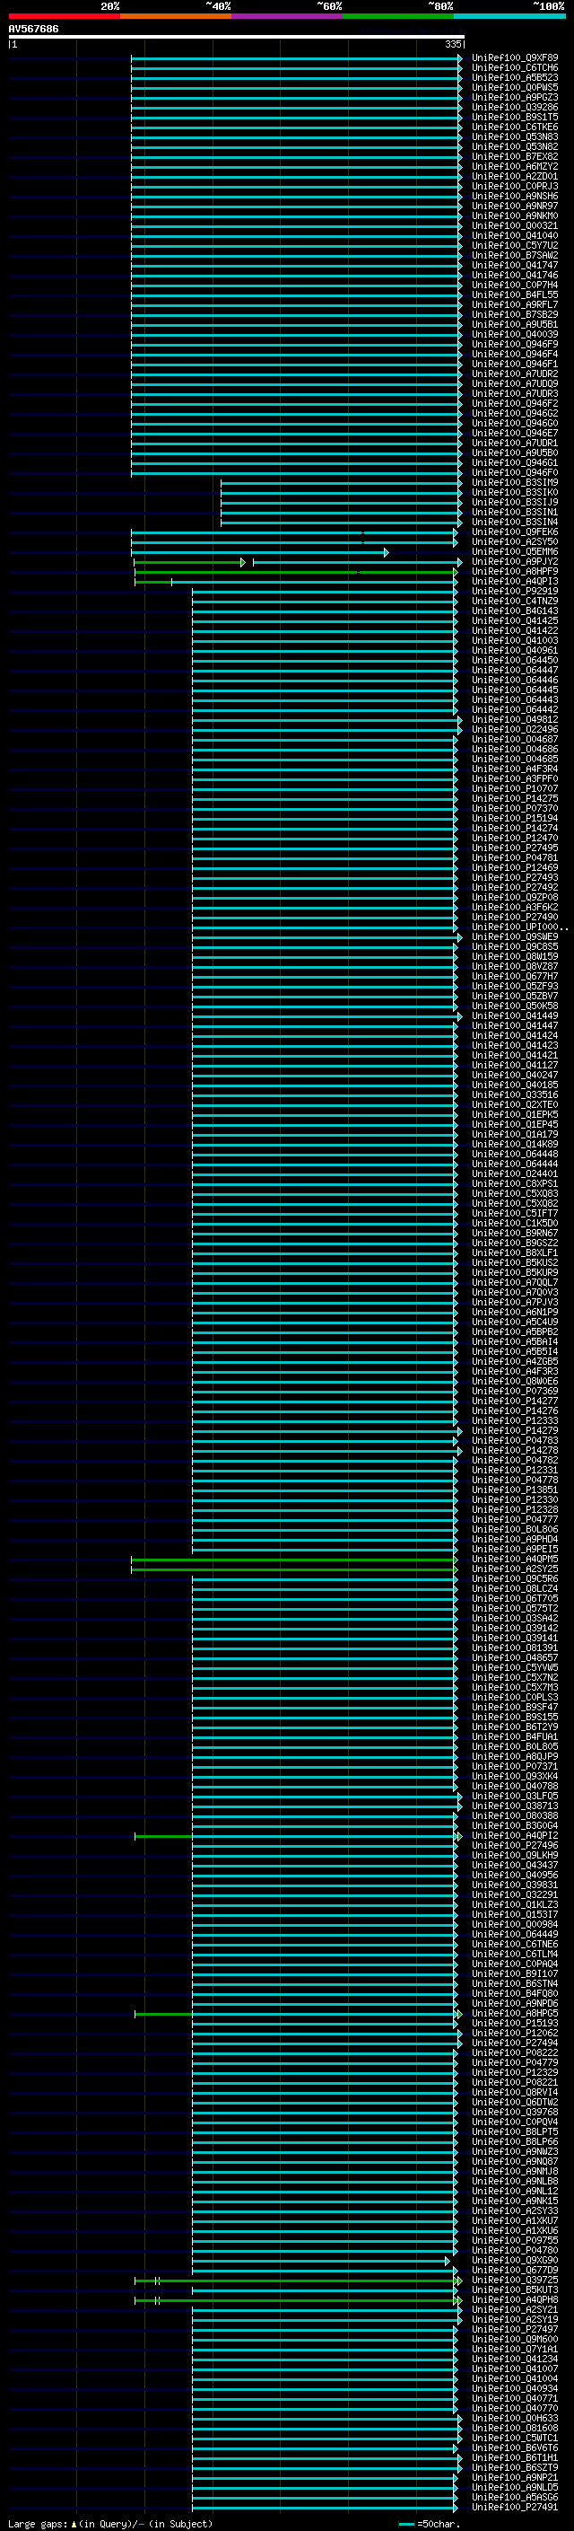Select hit label UniRef100_A8HPG5
Image resolution: width=574 pixels, height=2531 pixels.
point(515,2013)
